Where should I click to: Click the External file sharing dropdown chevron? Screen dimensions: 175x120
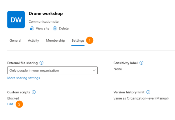[94, 70]
